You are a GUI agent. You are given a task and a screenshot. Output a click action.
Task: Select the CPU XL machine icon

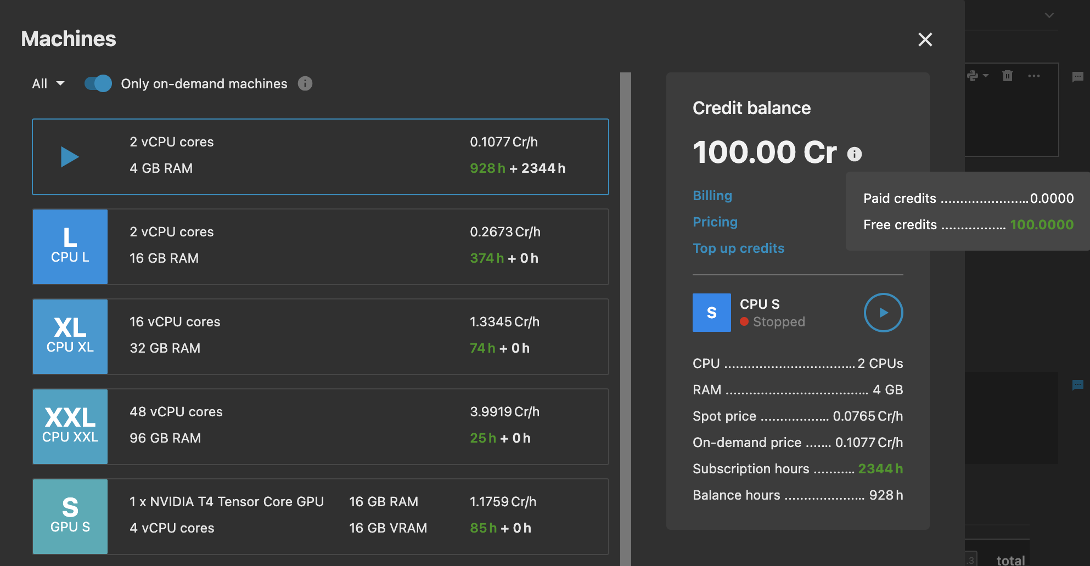[x=70, y=336]
